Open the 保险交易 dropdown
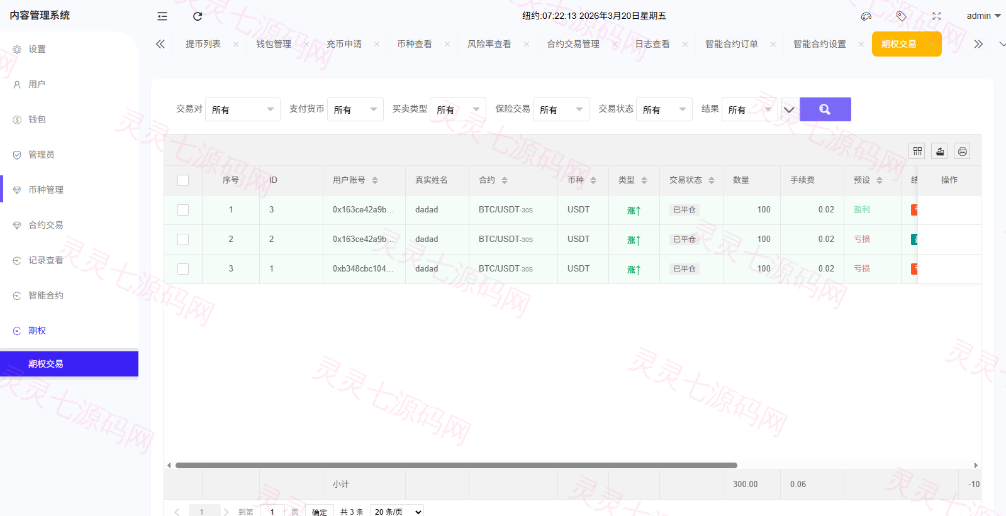The image size is (1006, 516). (561, 109)
